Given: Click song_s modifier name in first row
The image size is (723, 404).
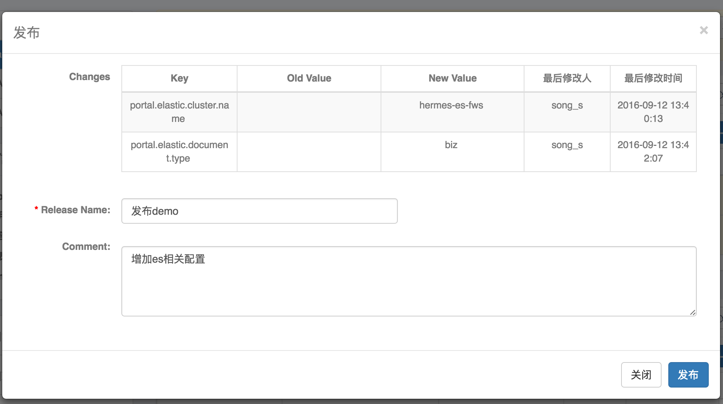Looking at the screenshot, I should [x=567, y=105].
